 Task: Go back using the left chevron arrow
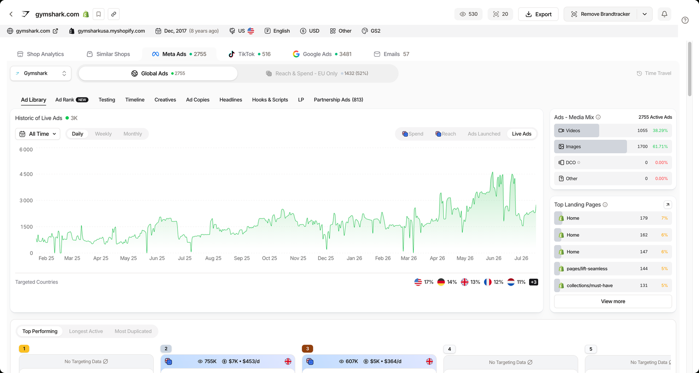click(x=11, y=14)
